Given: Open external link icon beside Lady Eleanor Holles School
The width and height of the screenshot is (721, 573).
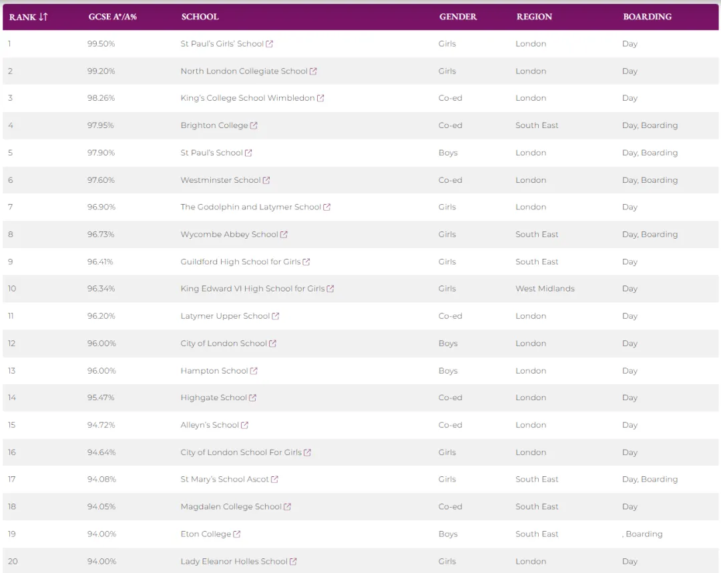Looking at the screenshot, I should pyautogui.click(x=293, y=561).
